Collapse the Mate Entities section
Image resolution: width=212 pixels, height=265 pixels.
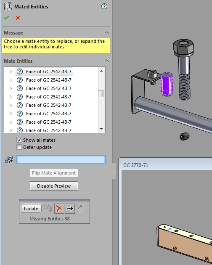[x=107, y=61]
